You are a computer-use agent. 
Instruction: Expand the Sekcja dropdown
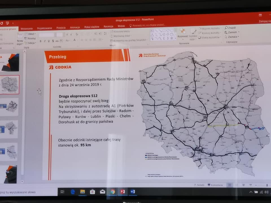pyautogui.click(x=30, y=43)
